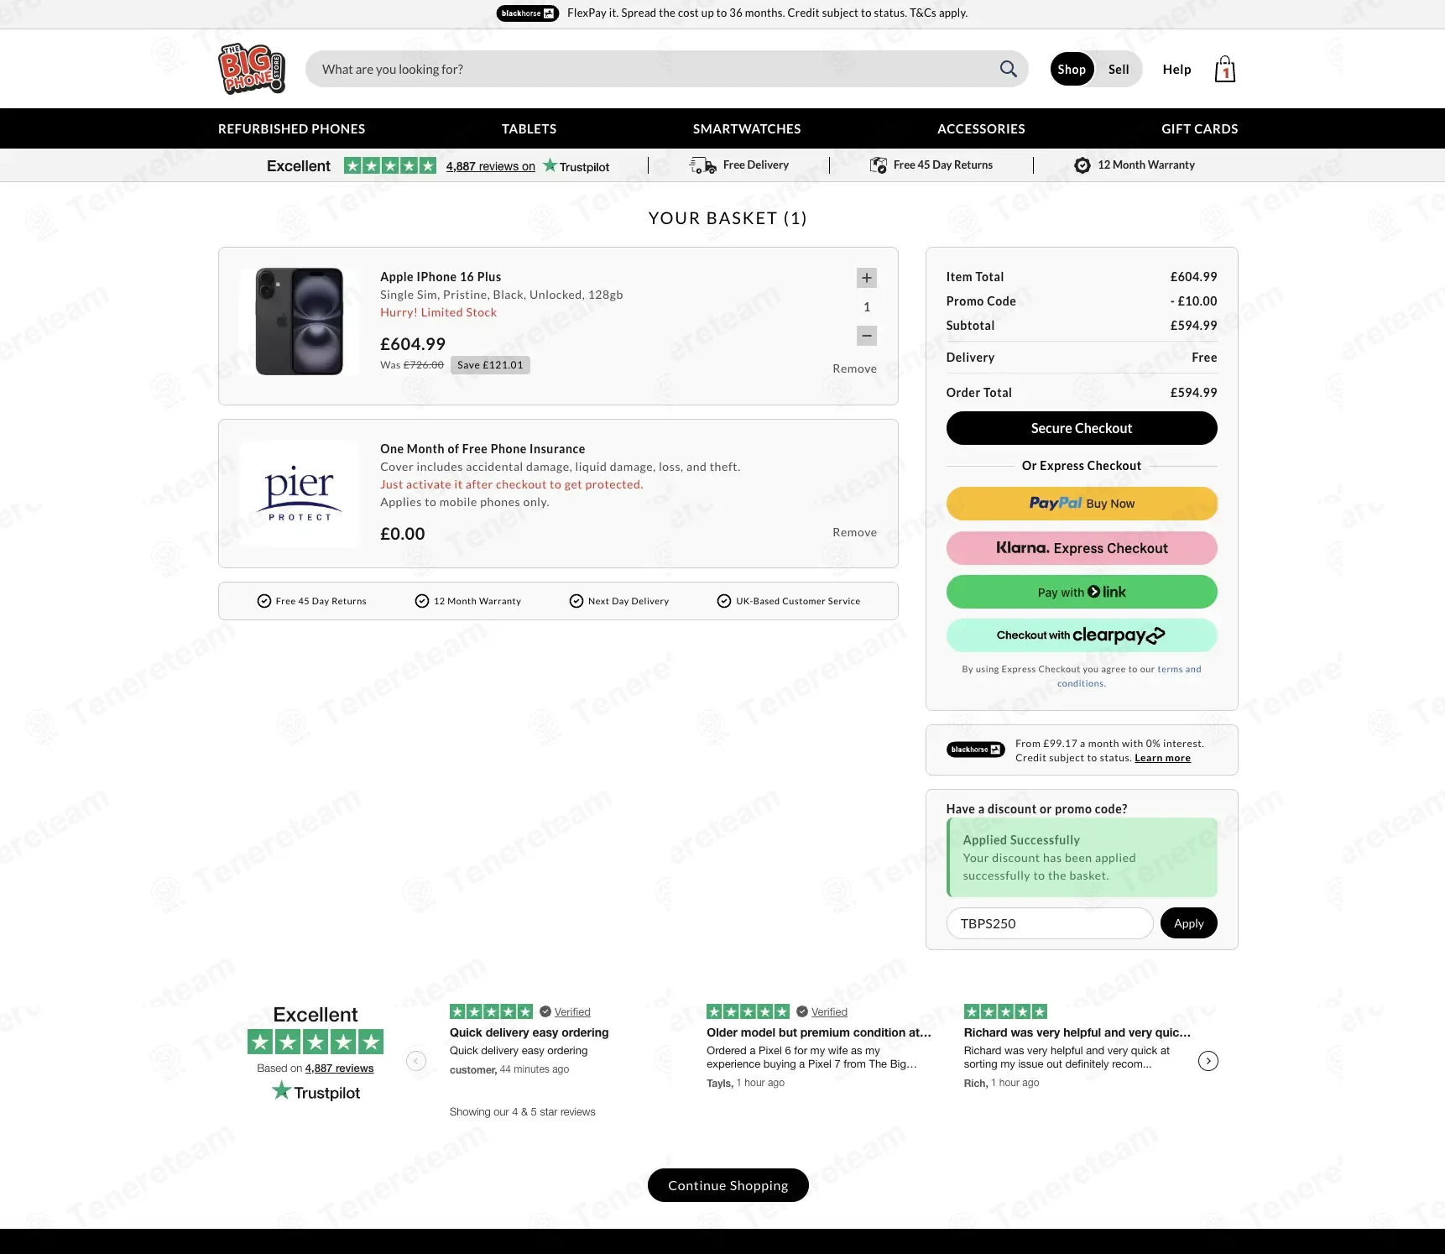
Task: Click Pay with Link button
Action: pyautogui.click(x=1082, y=592)
